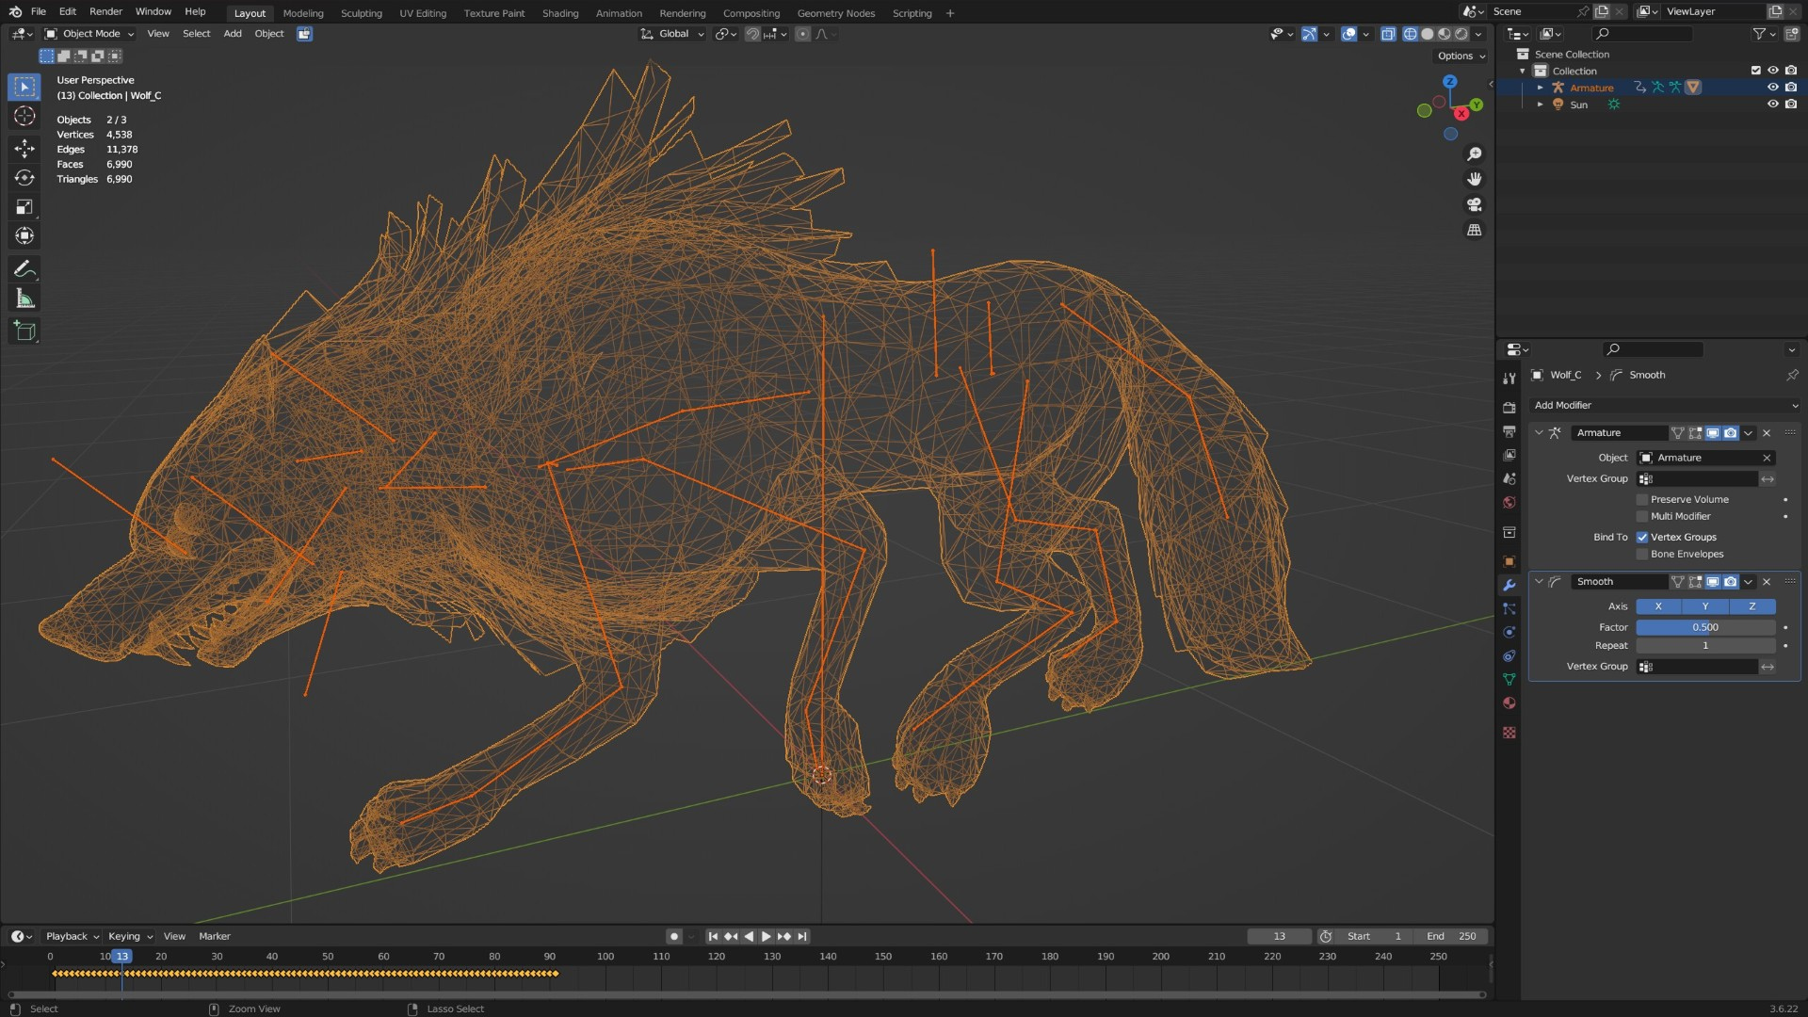Click the pan hand viewport icon

tap(1475, 179)
